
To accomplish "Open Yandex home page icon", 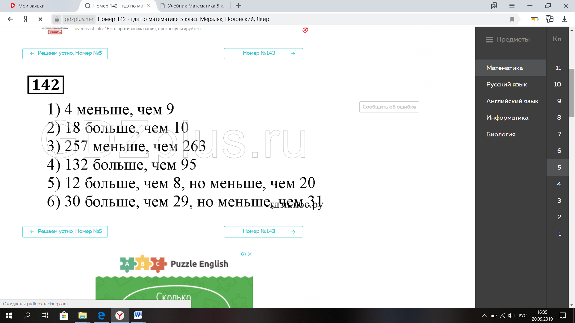I will click(25, 19).
